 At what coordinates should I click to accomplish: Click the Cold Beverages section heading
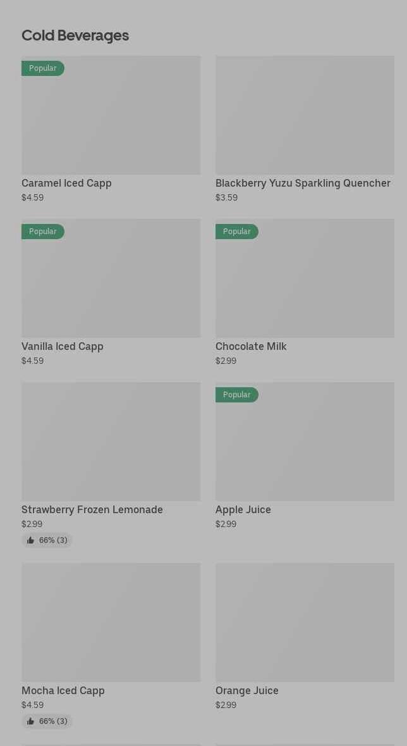coord(75,35)
